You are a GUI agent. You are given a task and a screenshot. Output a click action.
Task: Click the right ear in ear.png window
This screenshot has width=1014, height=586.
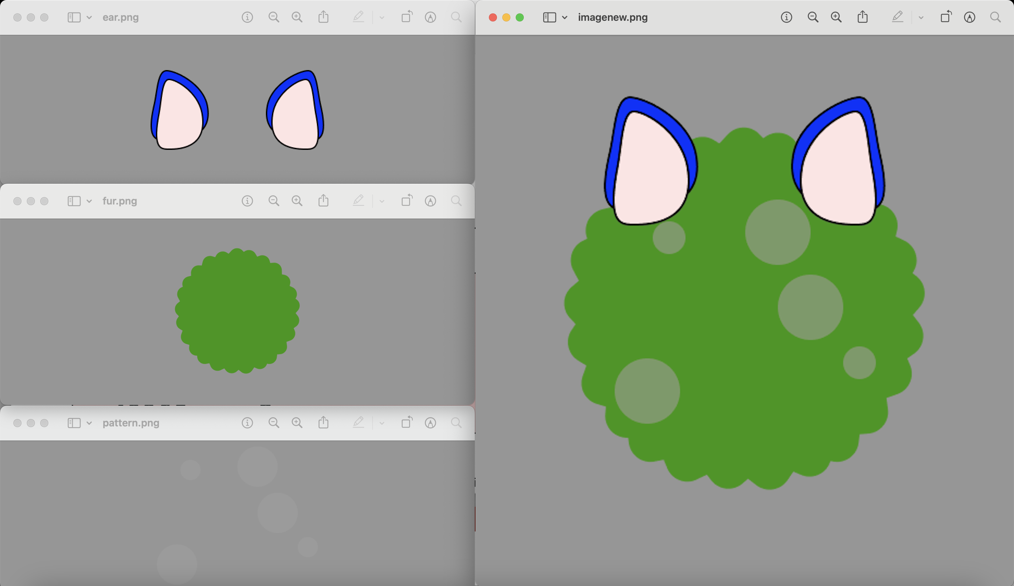295,110
